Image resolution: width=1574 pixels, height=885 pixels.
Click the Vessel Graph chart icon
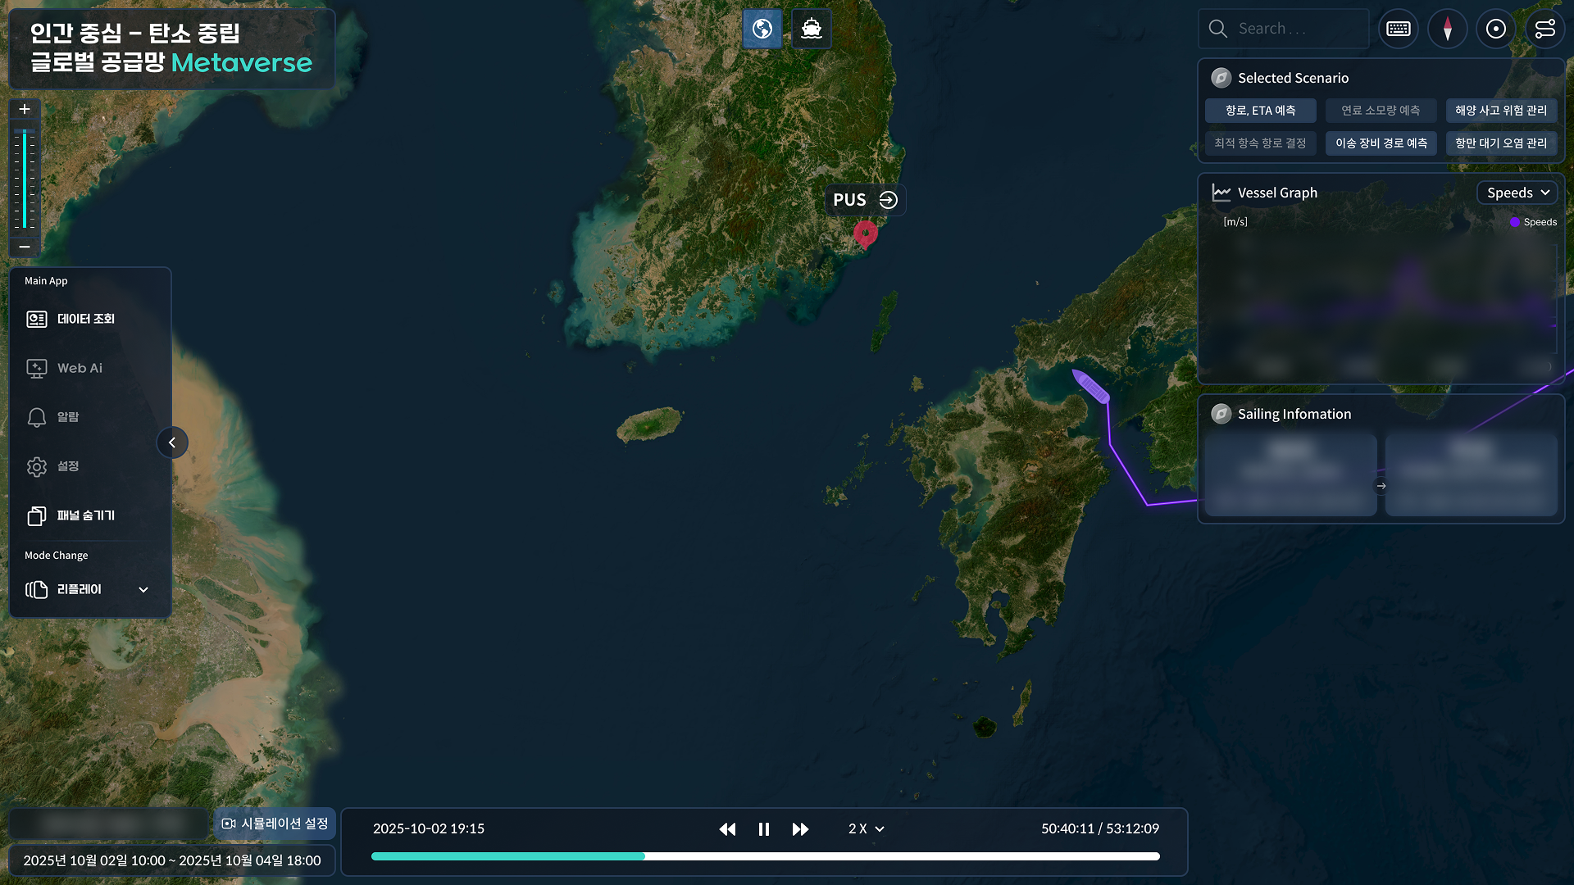pyautogui.click(x=1221, y=193)
